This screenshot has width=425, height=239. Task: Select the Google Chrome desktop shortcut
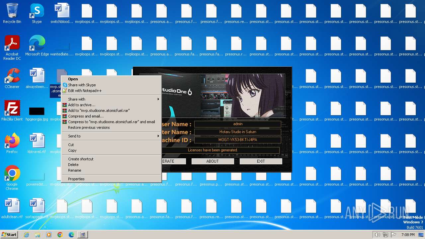tap(12, 178)
